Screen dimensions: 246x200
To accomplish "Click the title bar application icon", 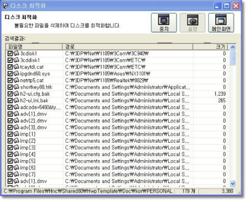I will [x=6, y=6].
